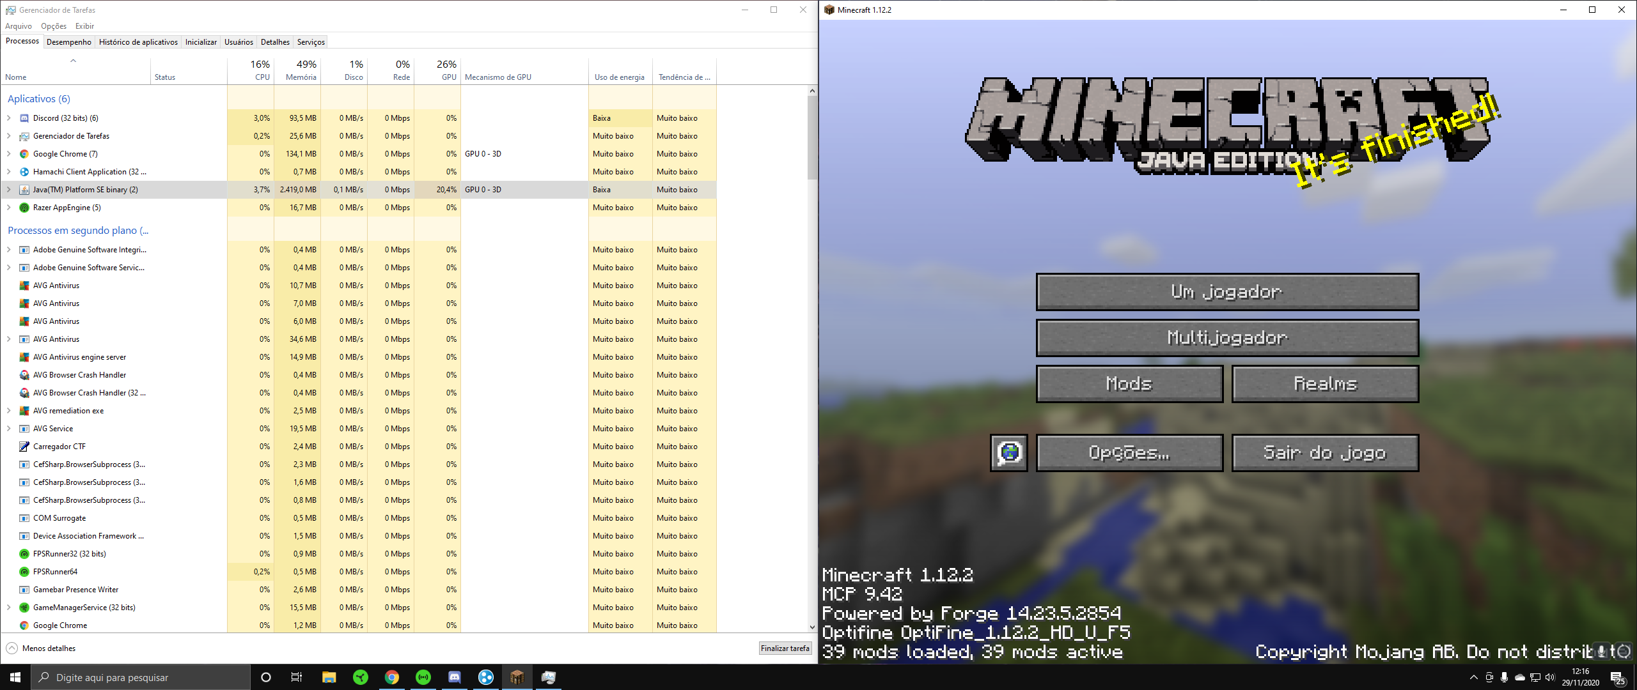This screenshot has height=690, width=1637.
Task: Select the Gerenciador de Tarefas process icon
Action: pyautogui.click(x=24, y=136)
